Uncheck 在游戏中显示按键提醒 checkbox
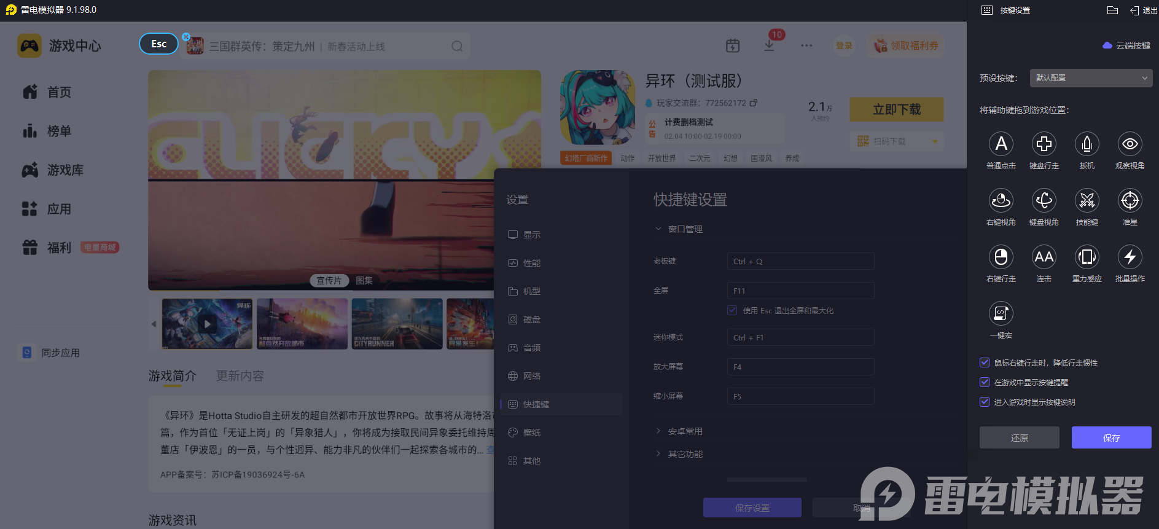The width and height of the screenshot is (1159, 529). [x=985, y=382]
